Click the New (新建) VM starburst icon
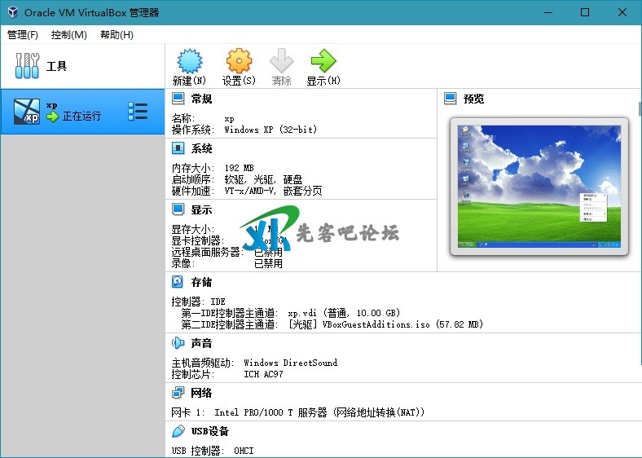Viewport: 642px width, 458px height. 189,61
